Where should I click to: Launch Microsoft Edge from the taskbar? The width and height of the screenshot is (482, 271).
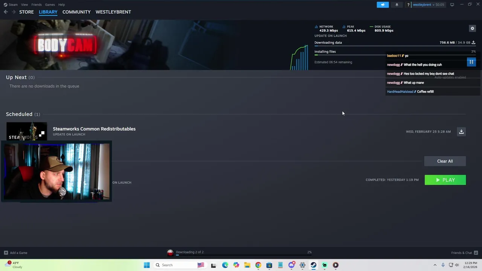(225, 265)
